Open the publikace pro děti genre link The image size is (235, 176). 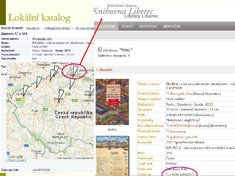point(184,137)
